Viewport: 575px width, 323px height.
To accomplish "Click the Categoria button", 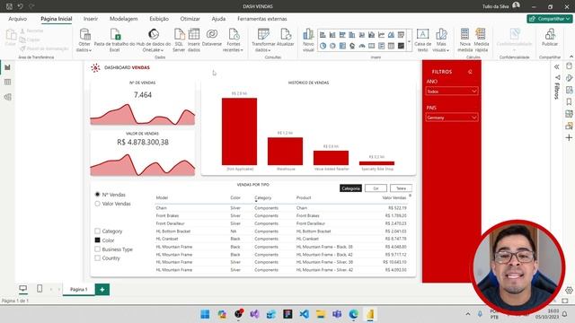I will point(350,188).
